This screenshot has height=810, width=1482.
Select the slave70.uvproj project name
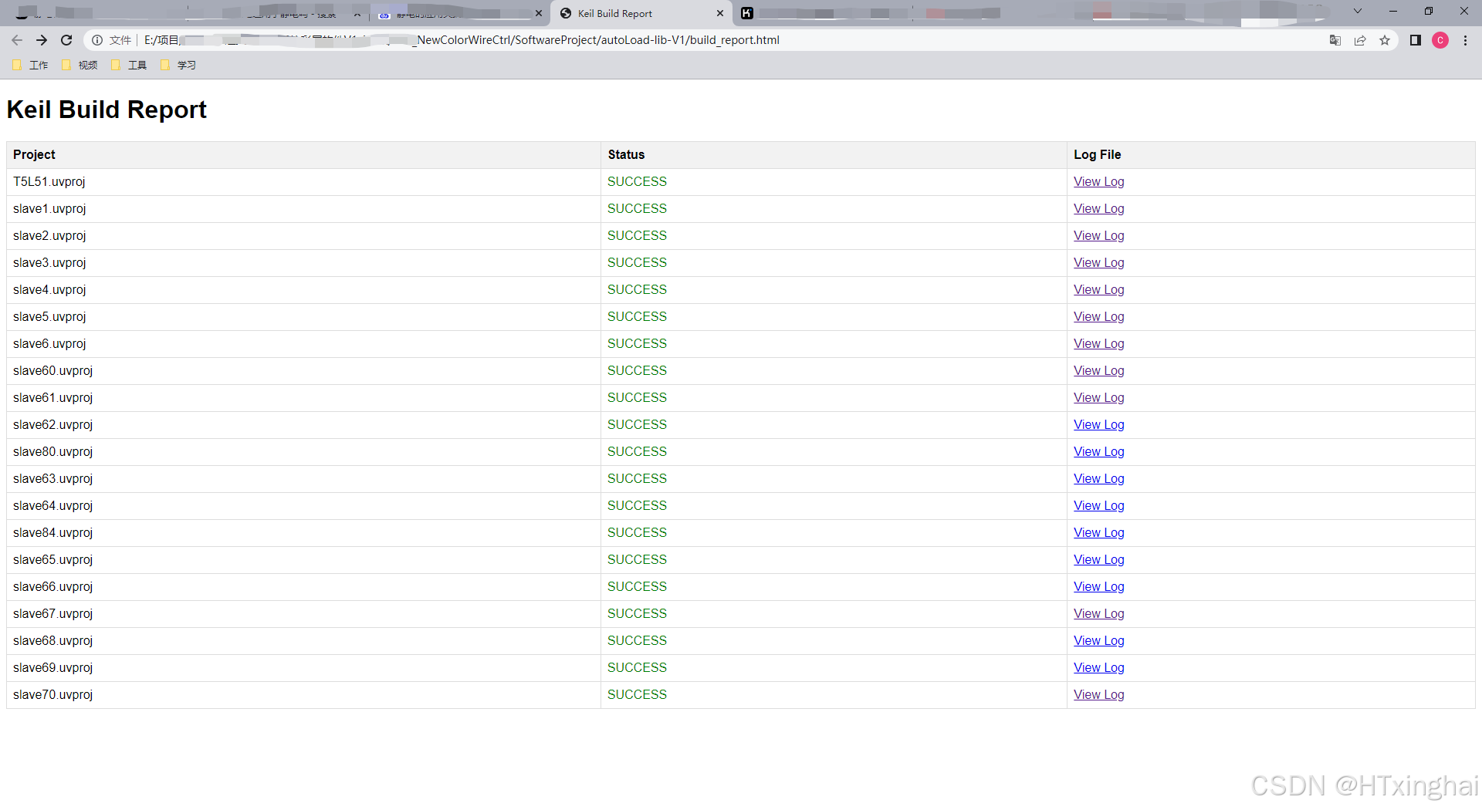[x=52, y=695]
